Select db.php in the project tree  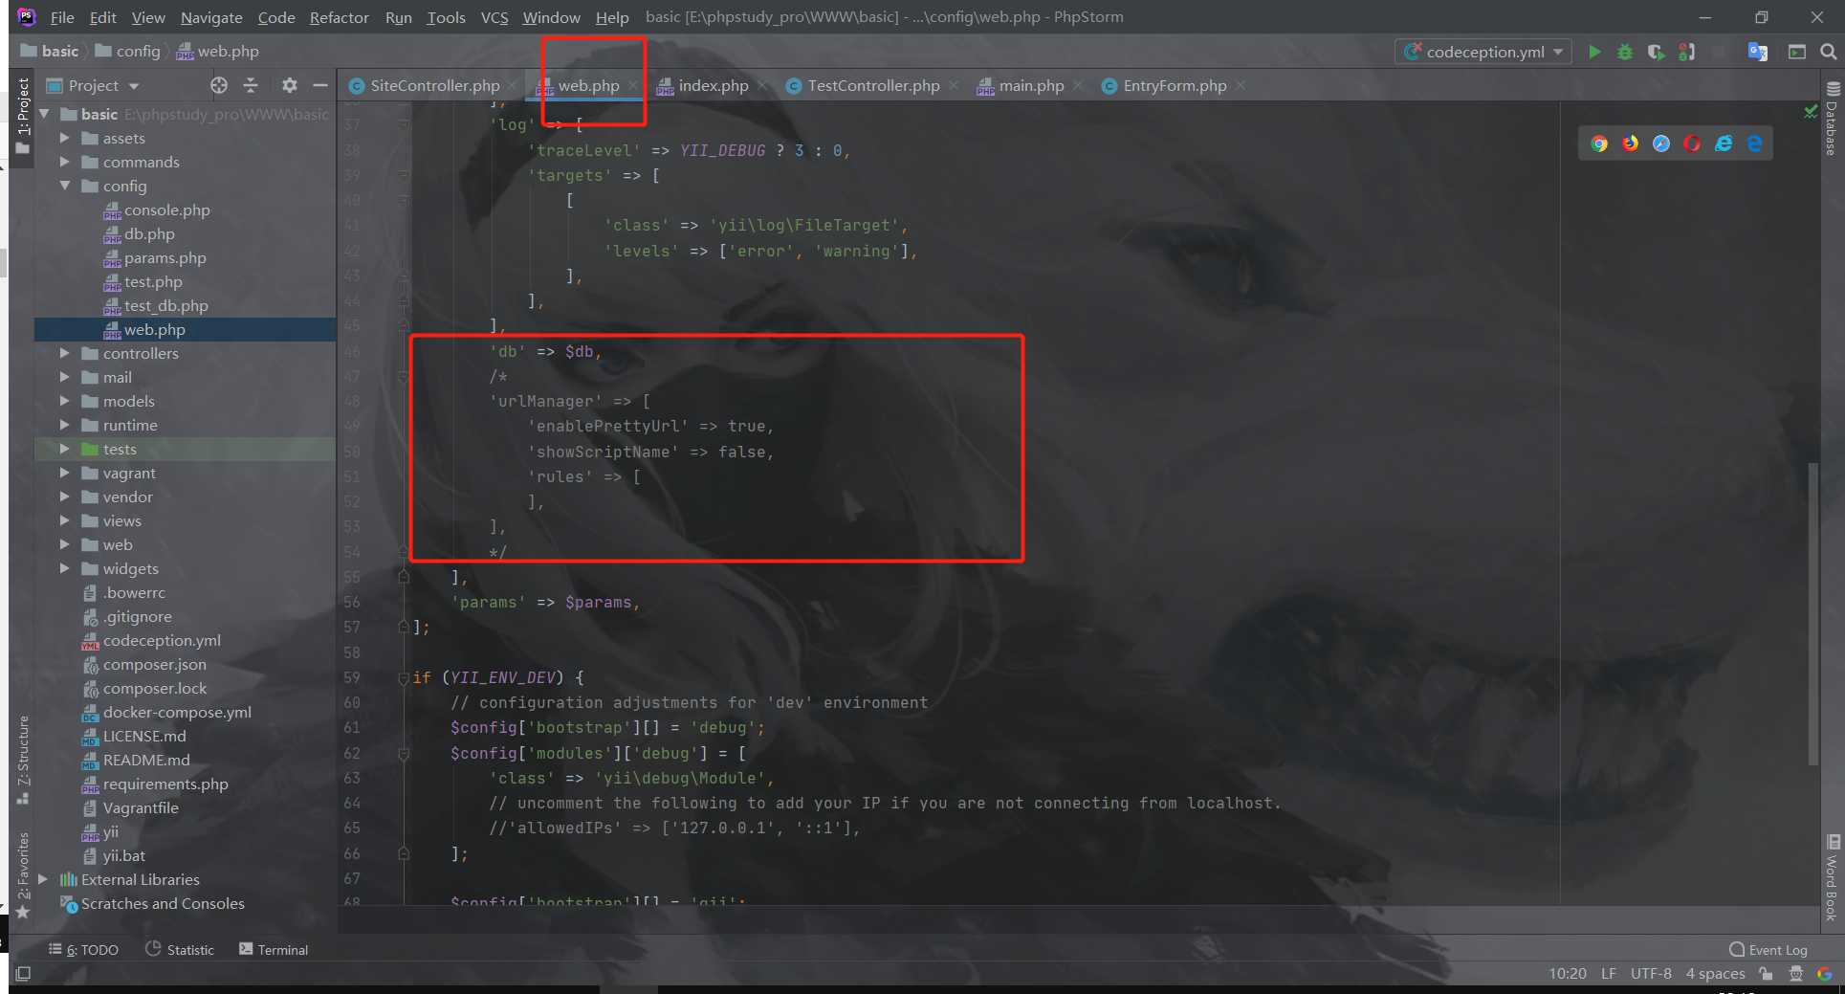tap(149, 233)
